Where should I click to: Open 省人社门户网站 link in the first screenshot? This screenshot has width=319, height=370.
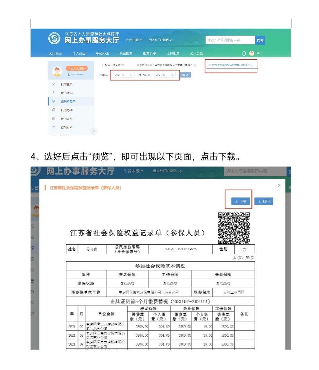(161, 40)
